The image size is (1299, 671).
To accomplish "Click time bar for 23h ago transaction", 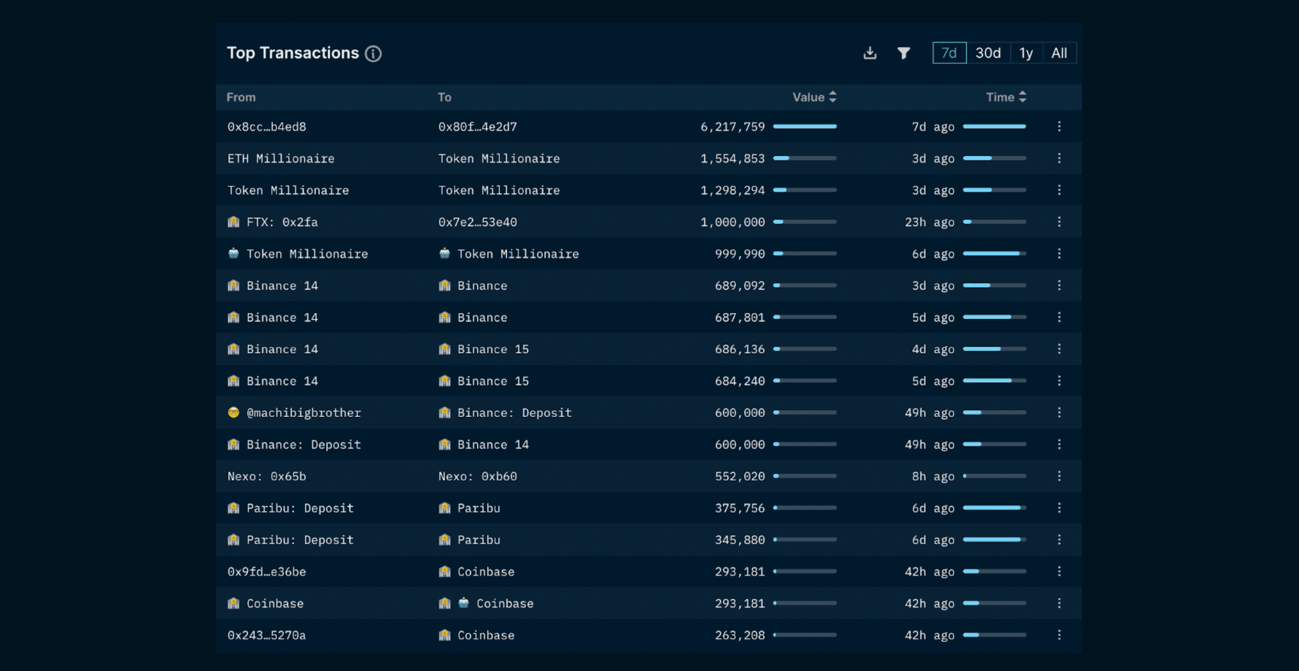I will [994, 222].
